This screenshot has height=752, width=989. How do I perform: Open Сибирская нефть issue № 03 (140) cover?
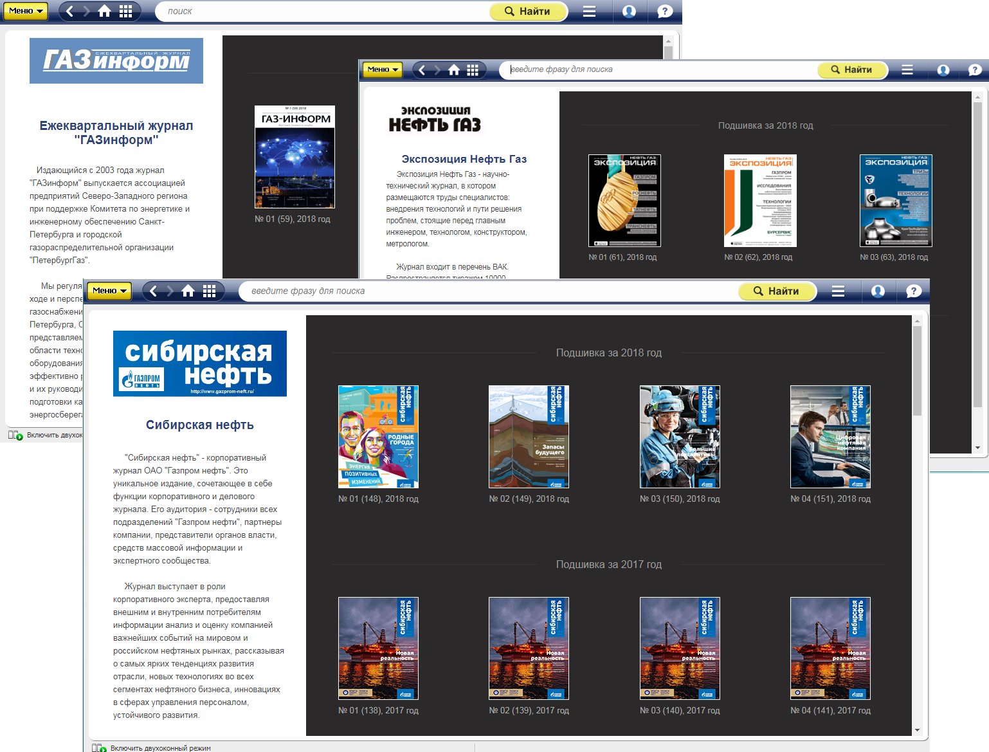coord(680,648)
